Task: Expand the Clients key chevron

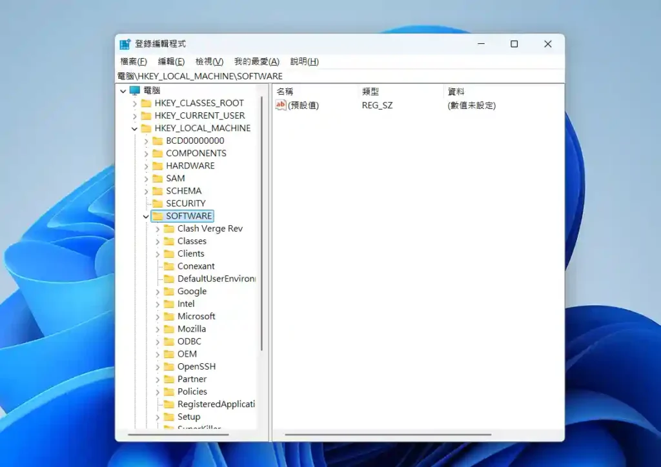Action: [x=158, y=254]
